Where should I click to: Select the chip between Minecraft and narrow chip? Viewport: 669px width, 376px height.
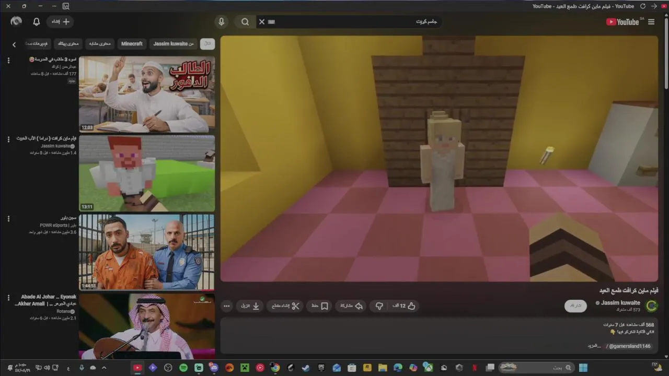100,44
